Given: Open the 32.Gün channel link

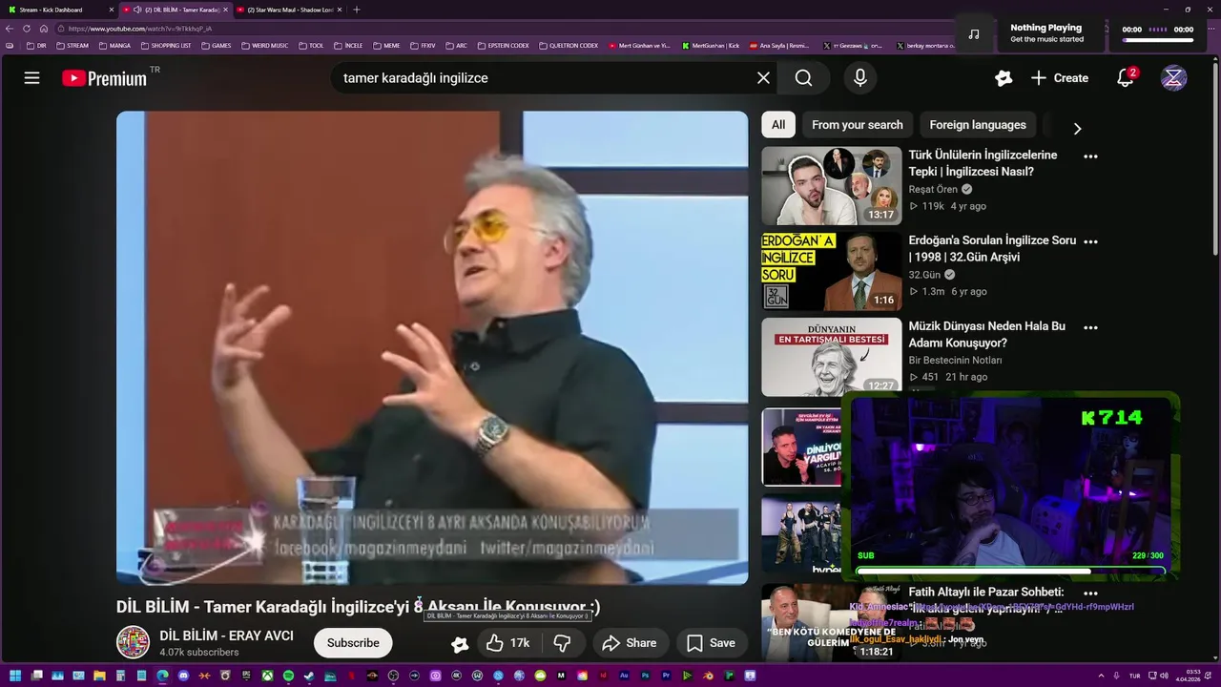Looking at the screenshot, I should click(x=924, y=275).
